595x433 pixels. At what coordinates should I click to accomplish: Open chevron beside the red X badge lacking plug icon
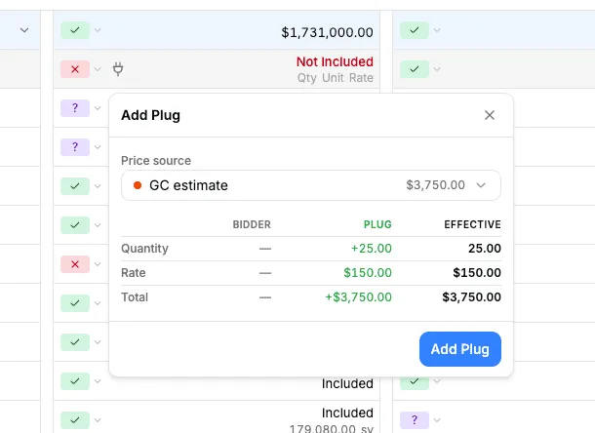tap(98, 264)
